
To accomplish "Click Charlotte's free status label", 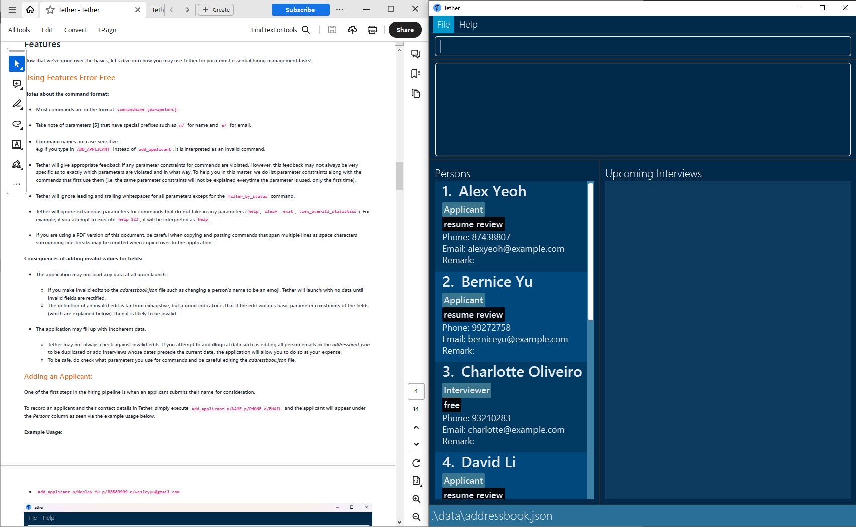I will coord(452,405).
